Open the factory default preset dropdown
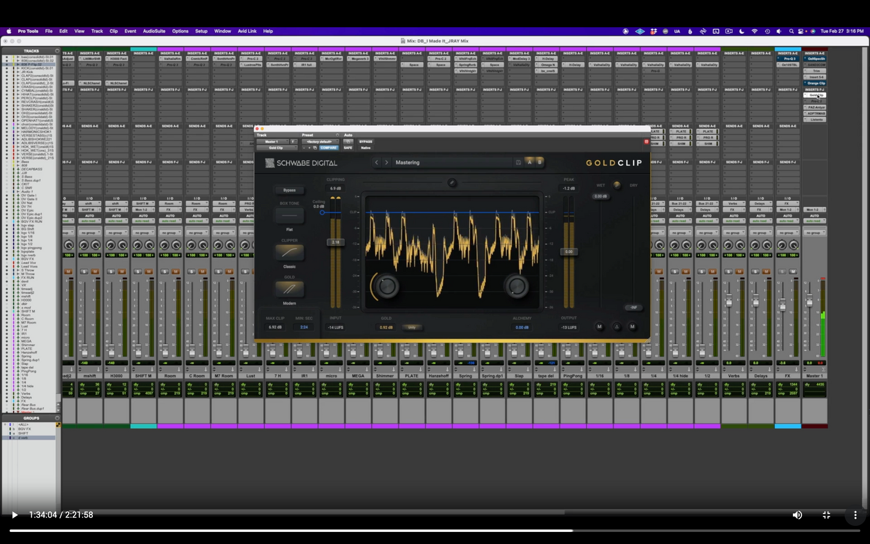Screen dimensions: 870x544 click(319, 142)
